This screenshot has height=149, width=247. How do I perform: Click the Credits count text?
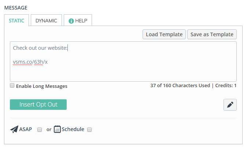(226, 86)
